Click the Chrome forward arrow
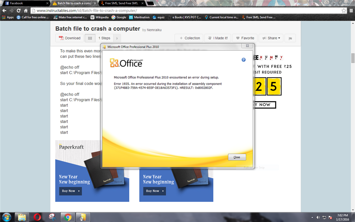Image resolution: width=355 pixels, height=222 pixels. pyautogui.click(x=11, y=11)
